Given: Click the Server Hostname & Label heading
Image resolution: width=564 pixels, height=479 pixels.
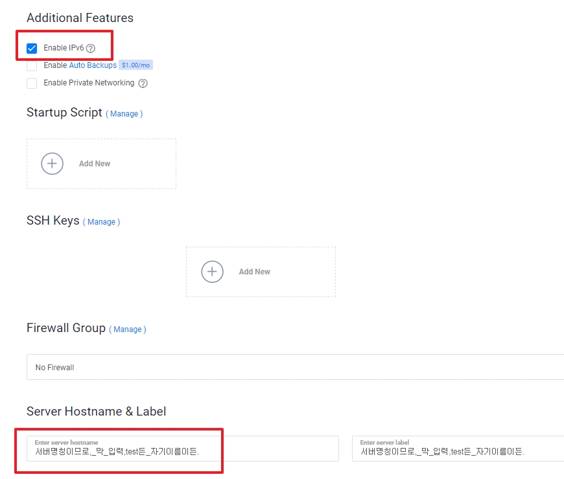Looking at the screenshot, I should (x=96, y=411).
